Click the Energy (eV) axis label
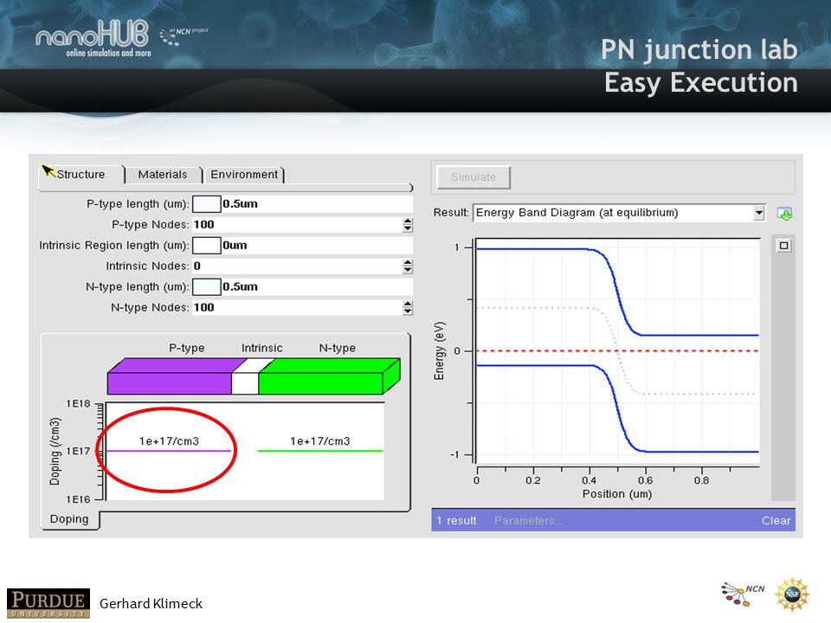831x623 pixels. (440, 350)
